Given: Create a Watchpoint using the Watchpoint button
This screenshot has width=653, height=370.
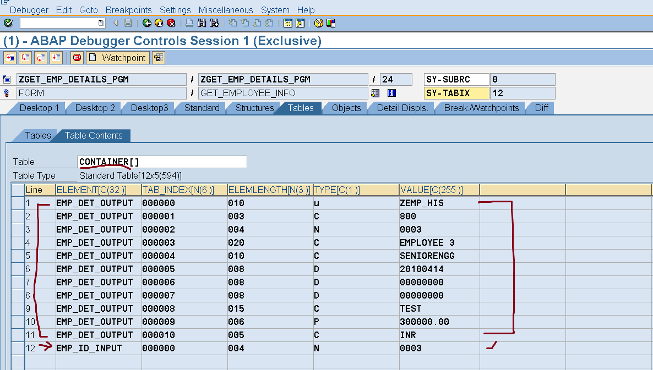Looking at the screenshot, I should click(x=117, y=57).
